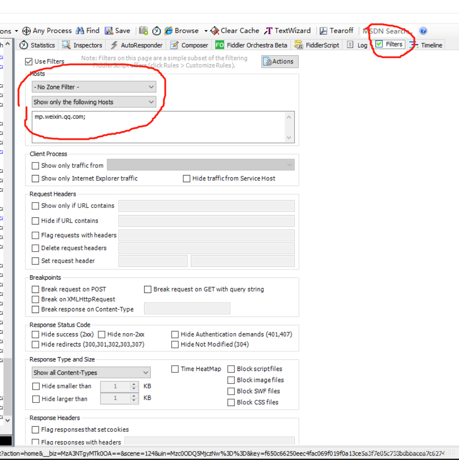Open the Browse dropdown arrow
Screen dimensions: 459x460
pos(206,31)
